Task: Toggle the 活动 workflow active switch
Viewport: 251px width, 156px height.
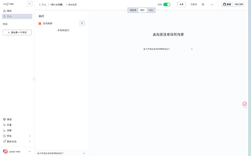Action: 167,4
